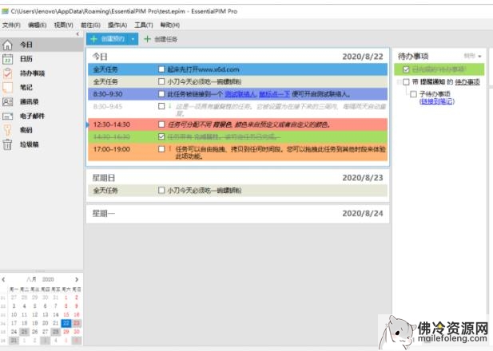Open the 通讯录 contacts module icon
Viewport: 493px width, 351px height.
tap(8, 101)
